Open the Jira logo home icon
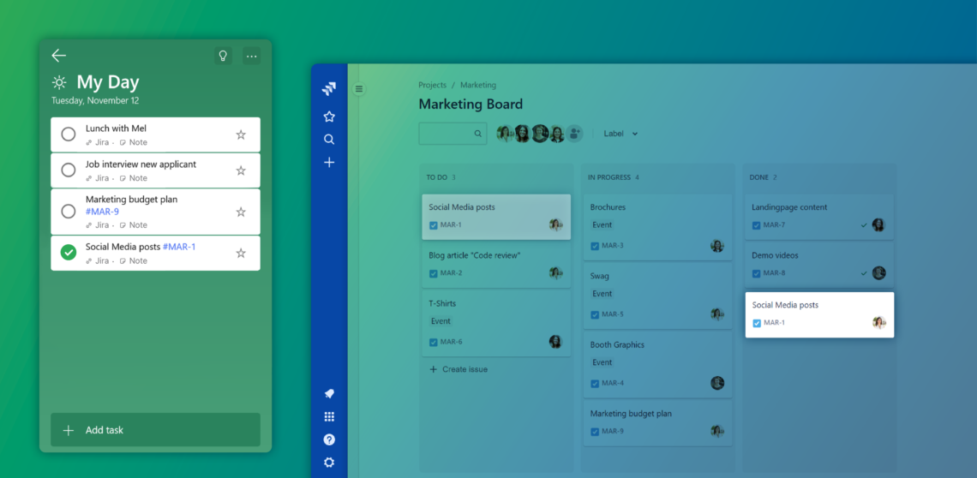The width and height of the screenshot is (977, 478). click(x=329, y=89)
